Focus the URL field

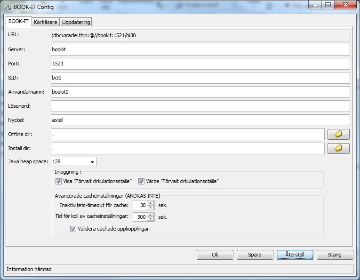coord(200,36)
